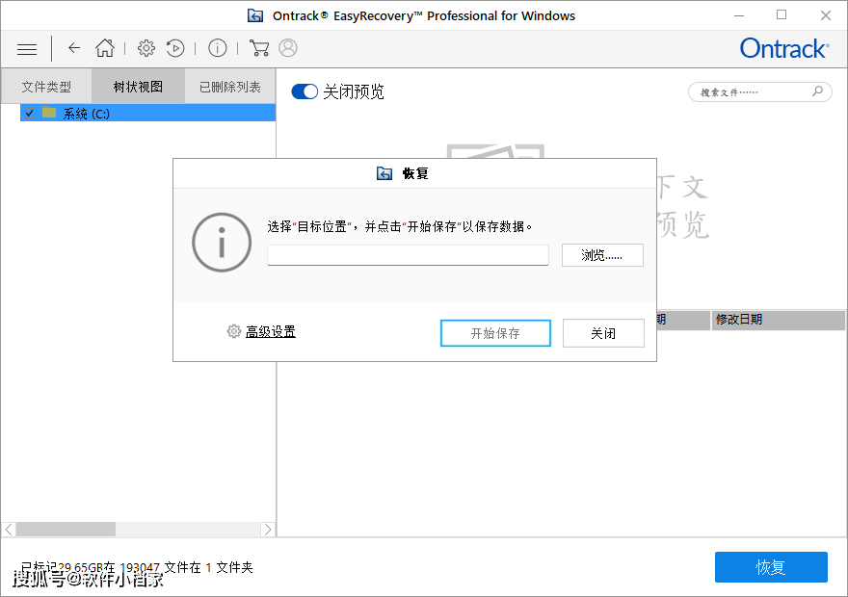
Task: Uncheck the 系统 (C:) checkbox
Action: point(30,113)
